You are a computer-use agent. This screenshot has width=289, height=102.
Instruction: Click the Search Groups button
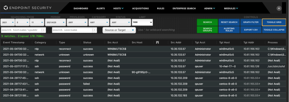pos(207,30)
